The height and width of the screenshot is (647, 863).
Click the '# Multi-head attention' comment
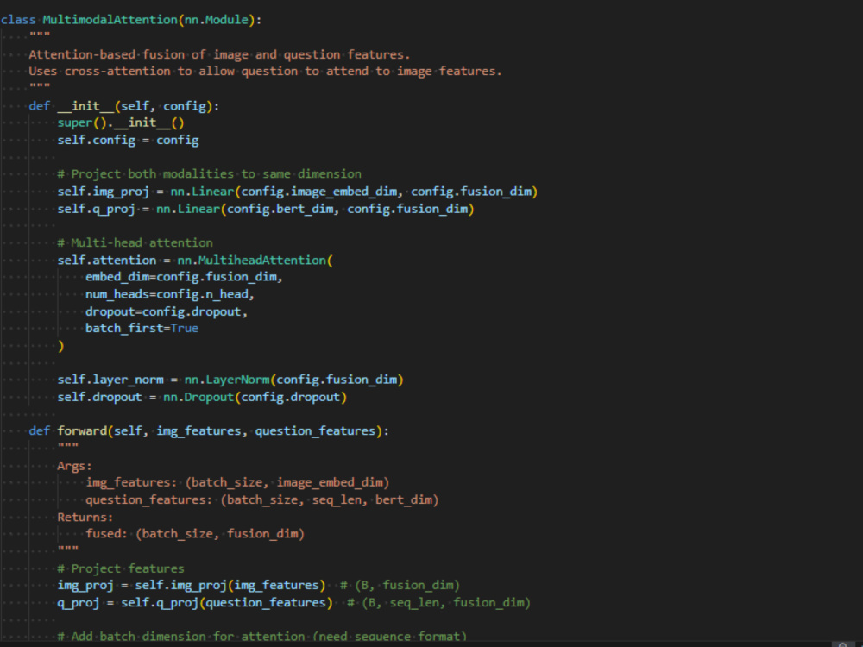(135, 242)
